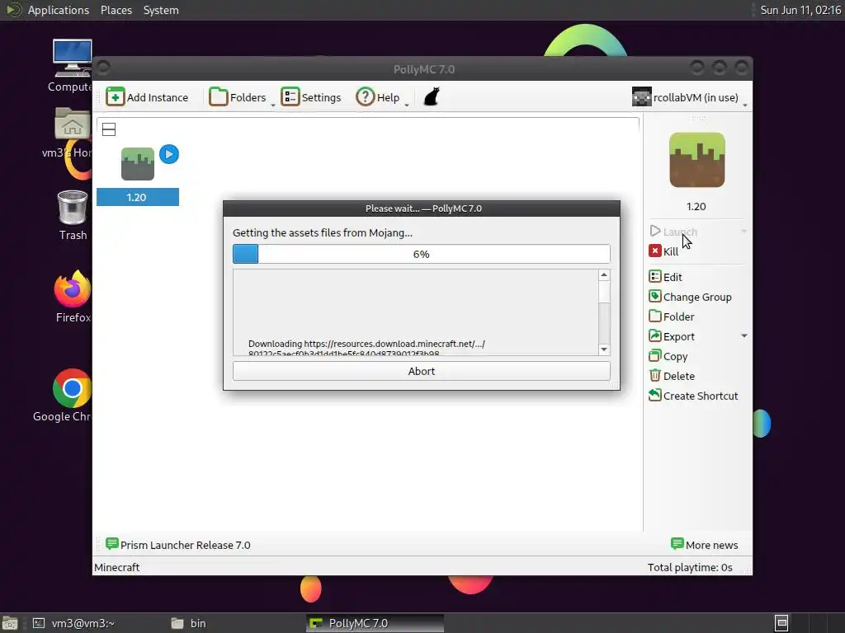Screen dimensions: 845x633
Task: Click the Edit instance option
Action: 666,277
